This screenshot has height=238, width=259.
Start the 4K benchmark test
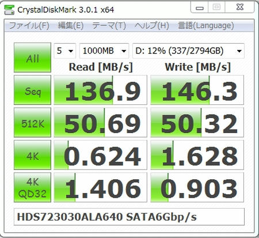click(x=32, y=155)
